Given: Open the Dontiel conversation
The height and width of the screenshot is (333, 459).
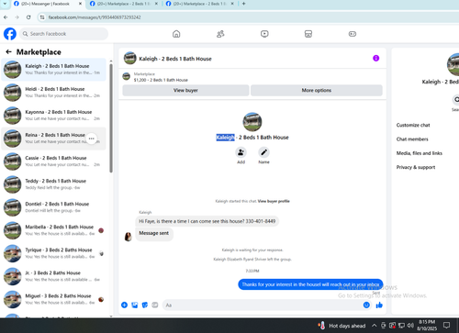Looking at the screenshot, I should click(x=54, y=207).
